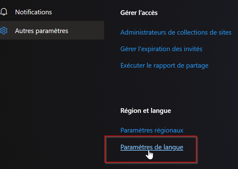Open Administrateurs de collections de sites
Screen dimensions: 238x169
coord(176,32)
